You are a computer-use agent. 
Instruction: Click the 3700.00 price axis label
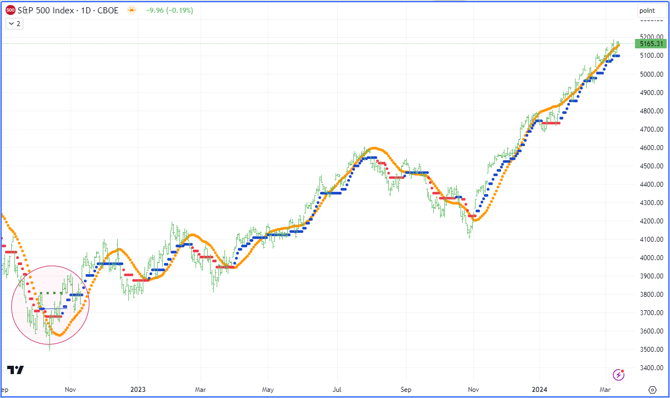652,312
